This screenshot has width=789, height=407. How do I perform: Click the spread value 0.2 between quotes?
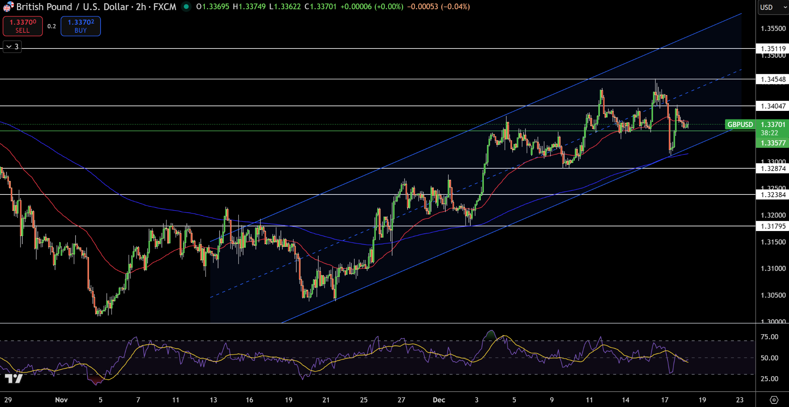52,26
